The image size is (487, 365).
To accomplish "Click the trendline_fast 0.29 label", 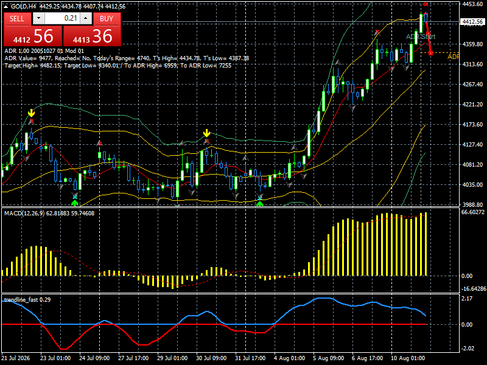I will click(x=27, y=299).
